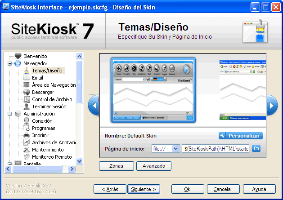Click the Conexión icon in tree

pyautogui.click(x=27, y=121)
